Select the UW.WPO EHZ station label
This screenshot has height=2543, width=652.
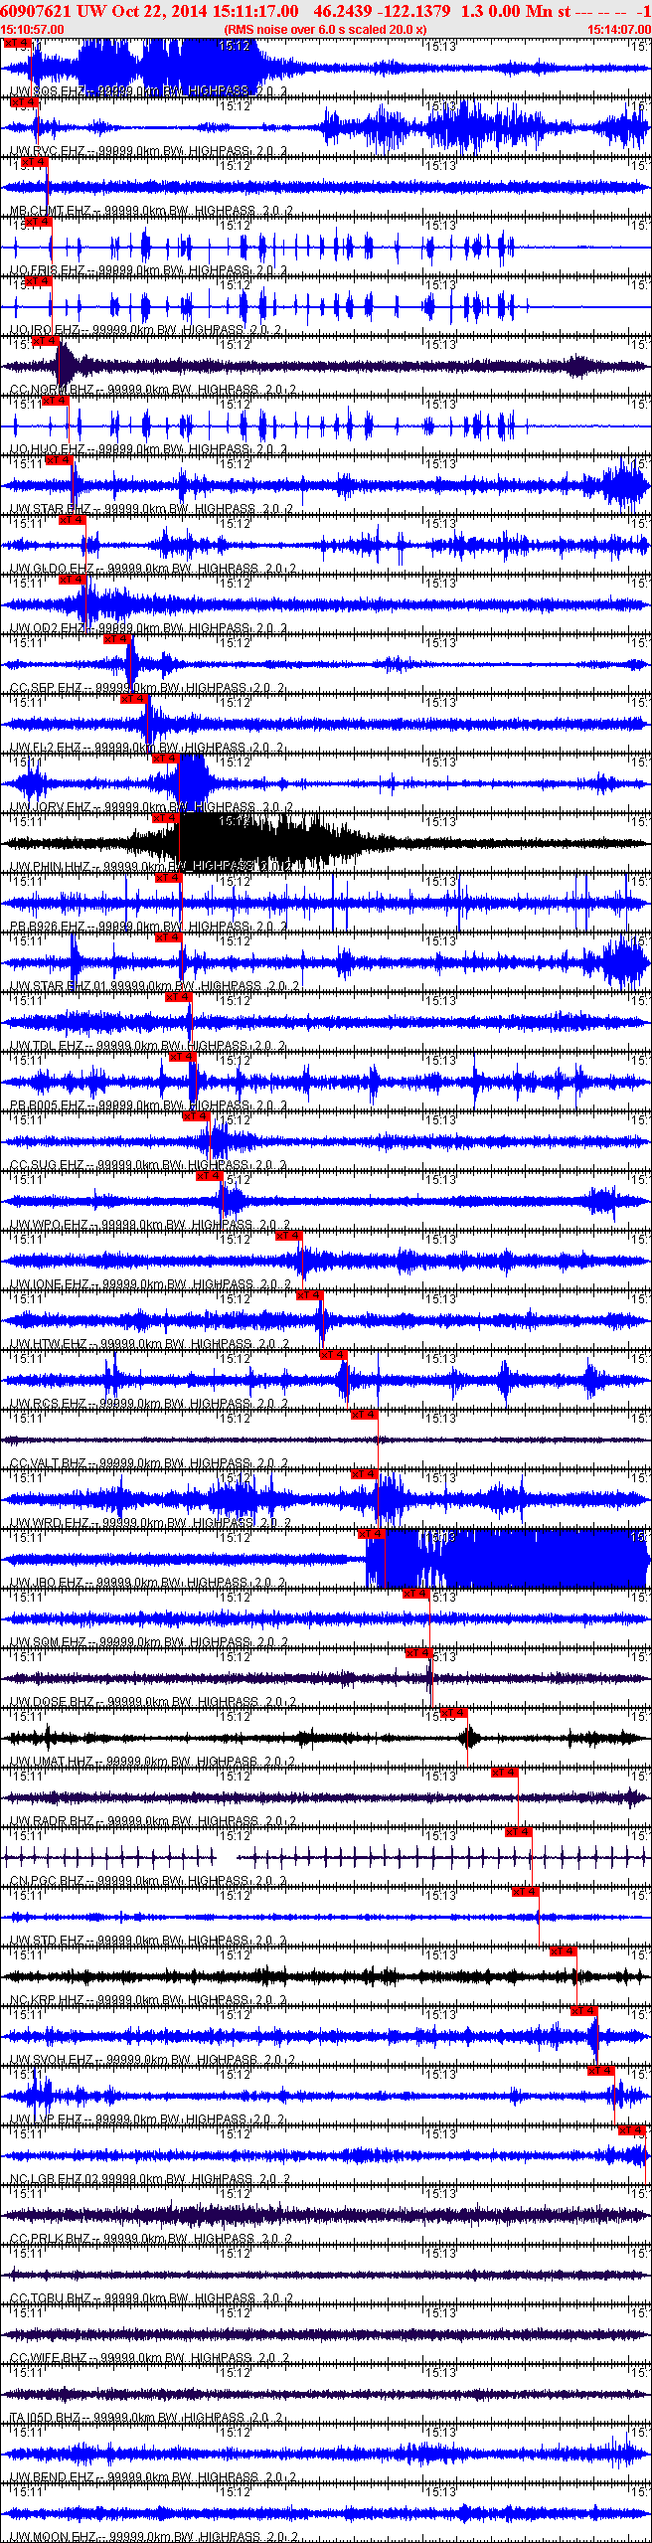pyautogui.click(x=150, y=1225)
